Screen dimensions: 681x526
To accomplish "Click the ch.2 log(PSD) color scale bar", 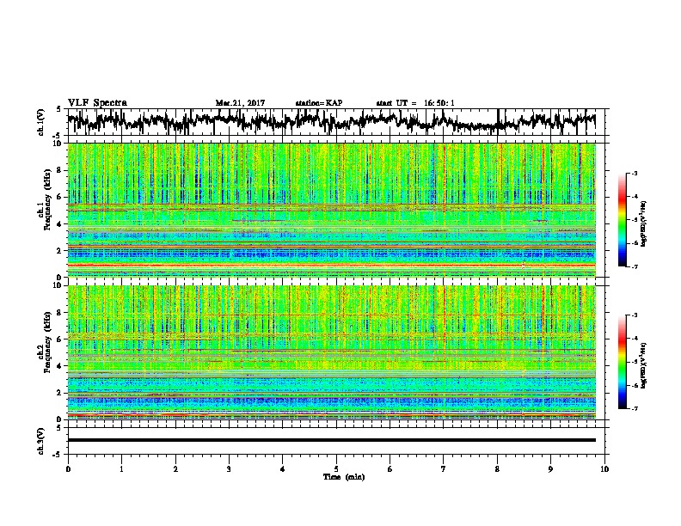I will click(x=623, y=362).
